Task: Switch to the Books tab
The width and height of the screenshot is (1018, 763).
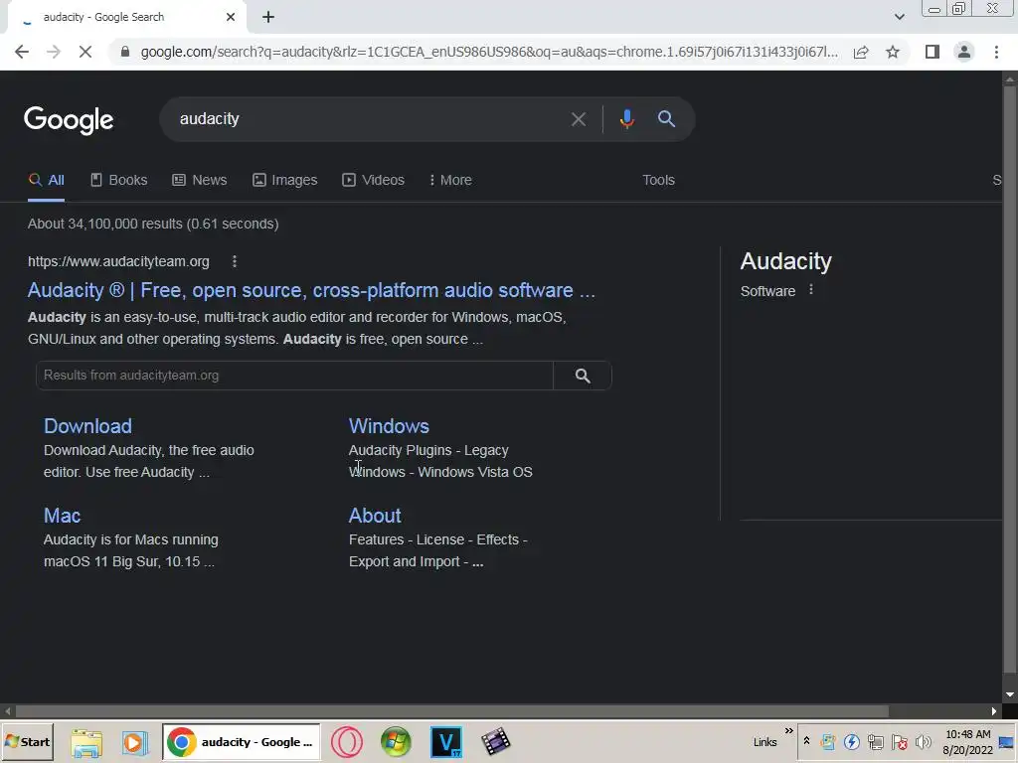Action: (119, 181)
